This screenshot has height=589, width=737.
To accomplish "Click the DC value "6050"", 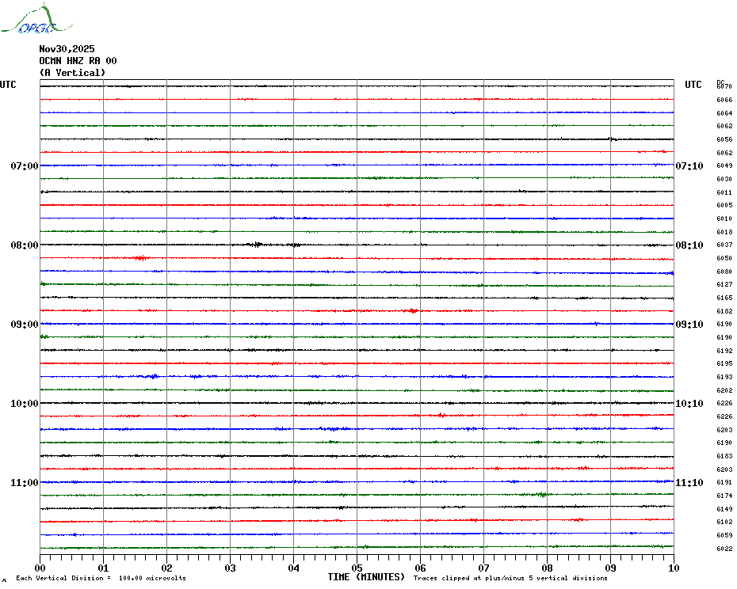I will pyautogui.click(x=724, y=258).
